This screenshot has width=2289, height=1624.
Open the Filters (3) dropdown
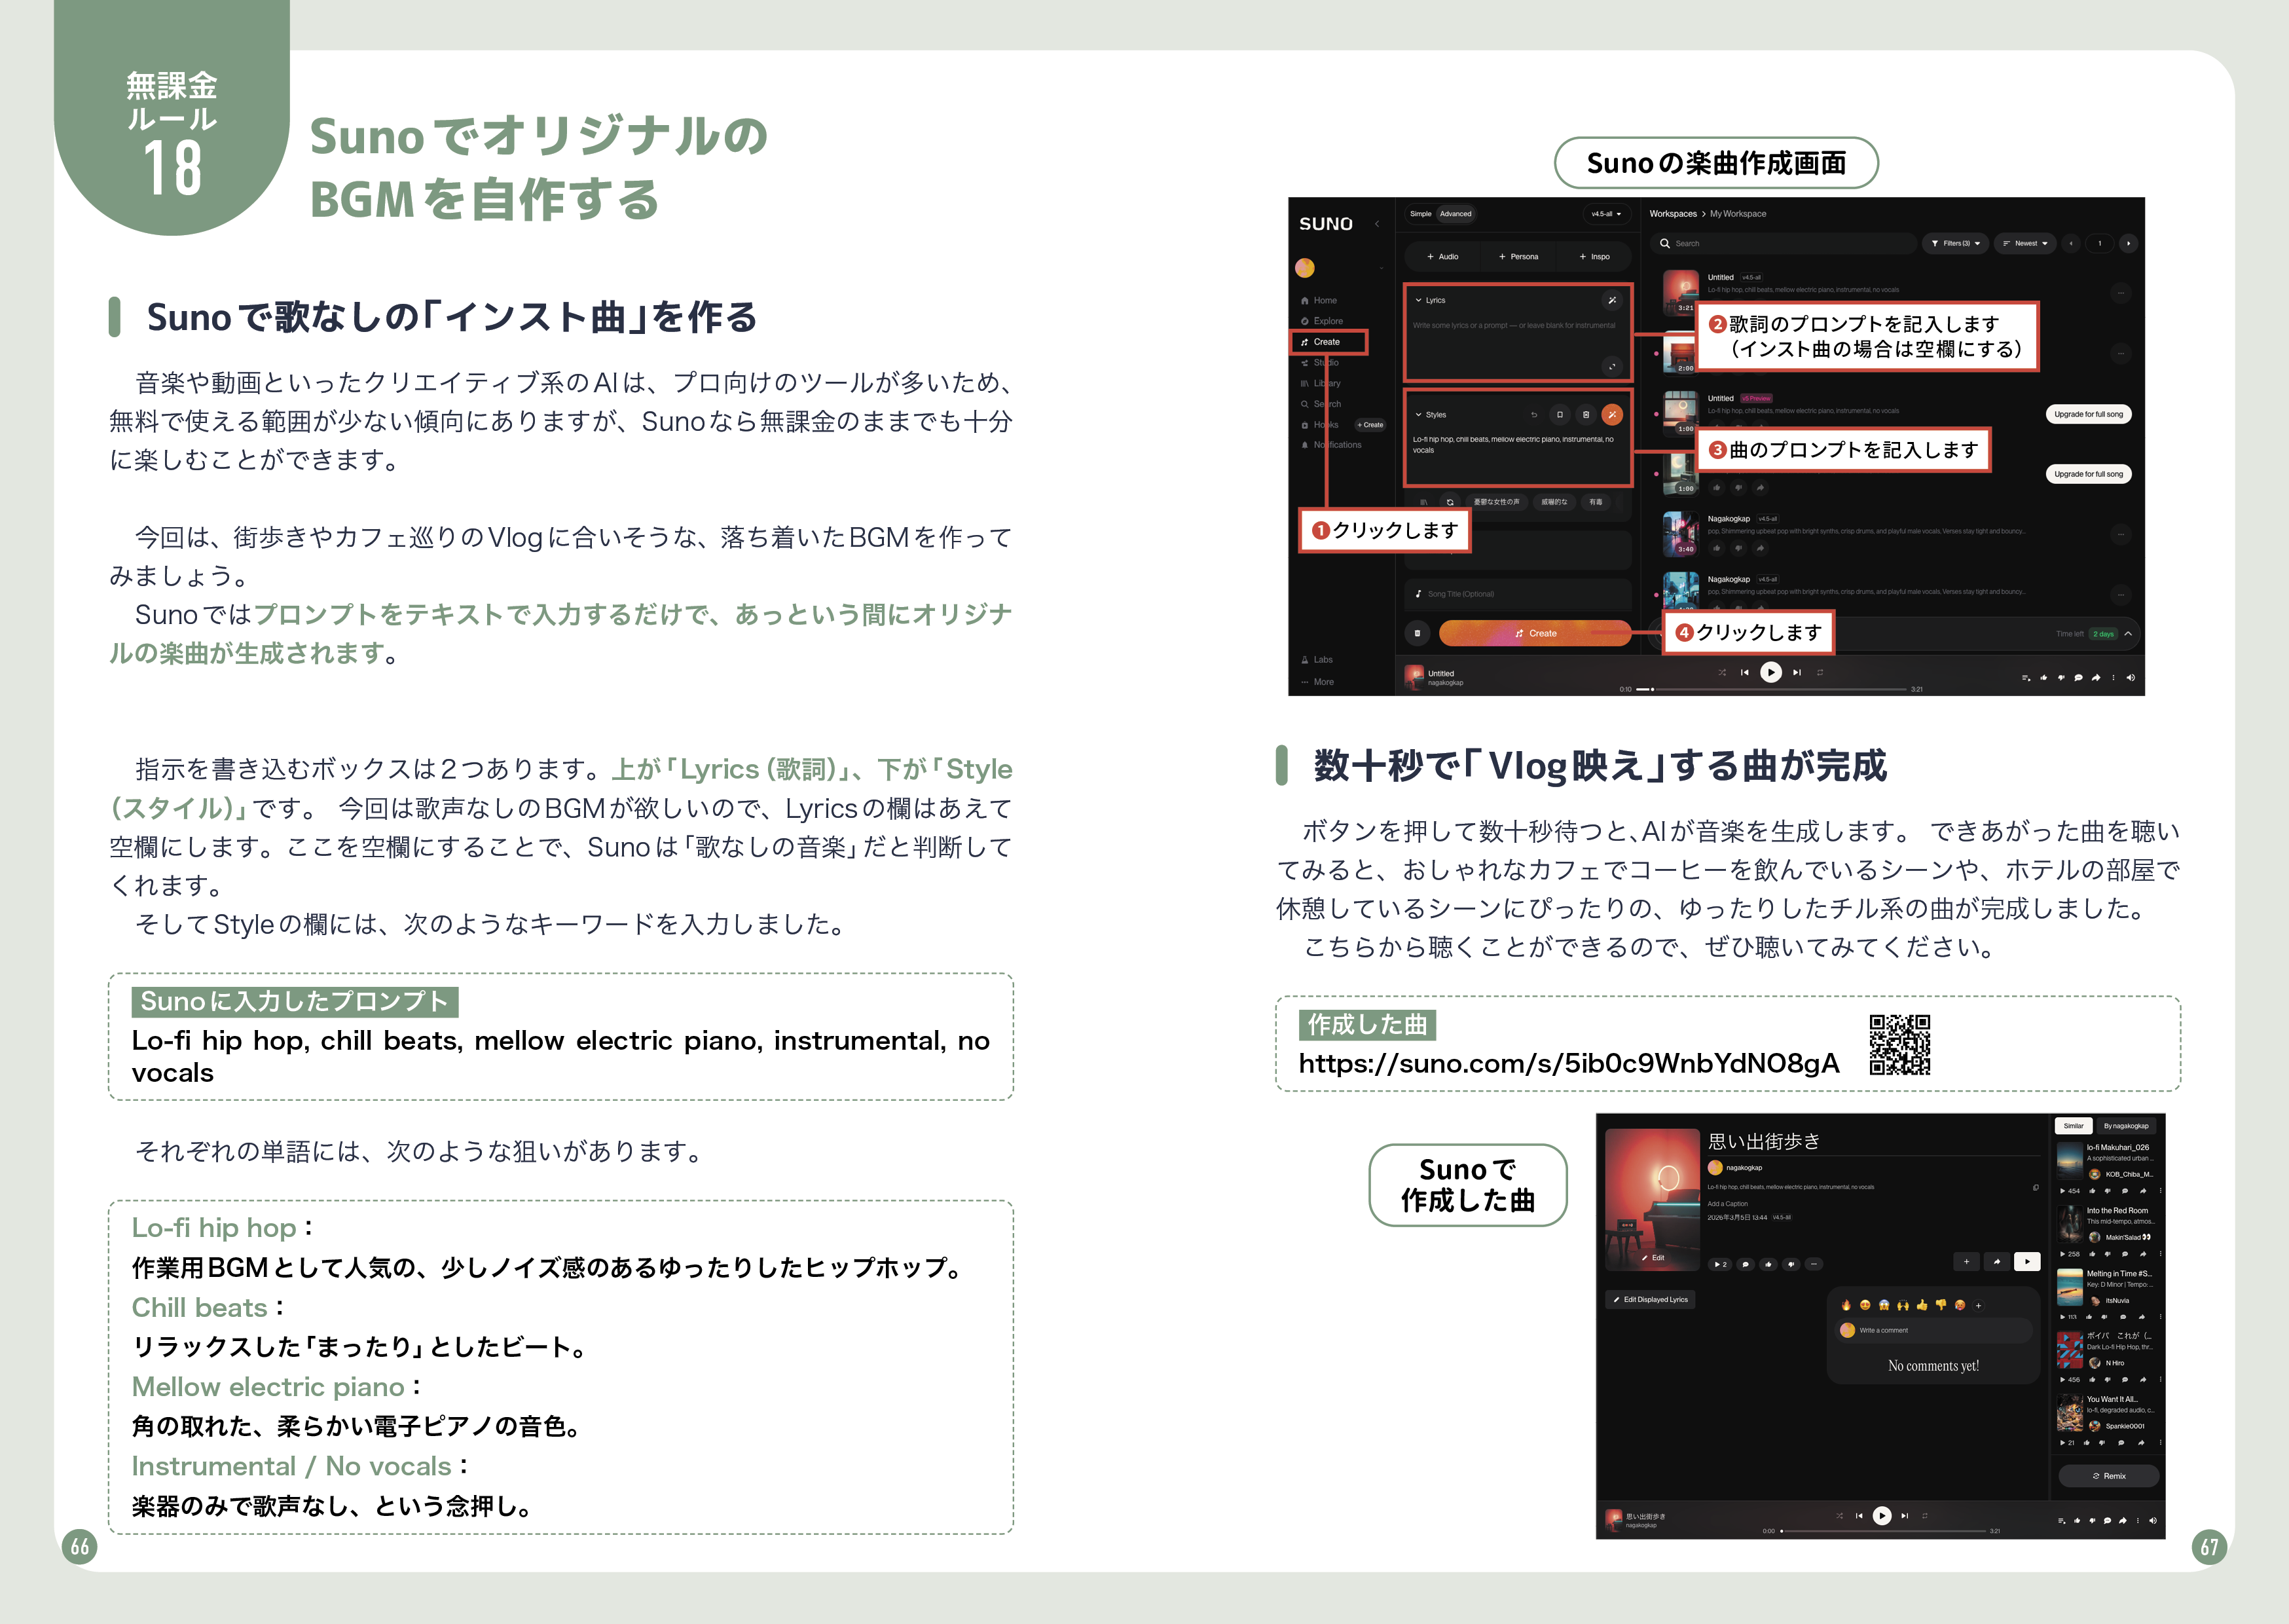click(x=1955, y=243)
